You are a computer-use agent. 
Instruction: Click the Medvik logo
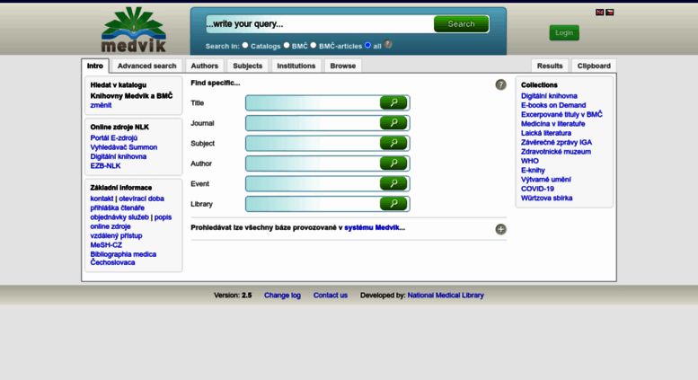click(134, 30)
